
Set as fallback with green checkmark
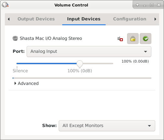(x=146, y=39)
